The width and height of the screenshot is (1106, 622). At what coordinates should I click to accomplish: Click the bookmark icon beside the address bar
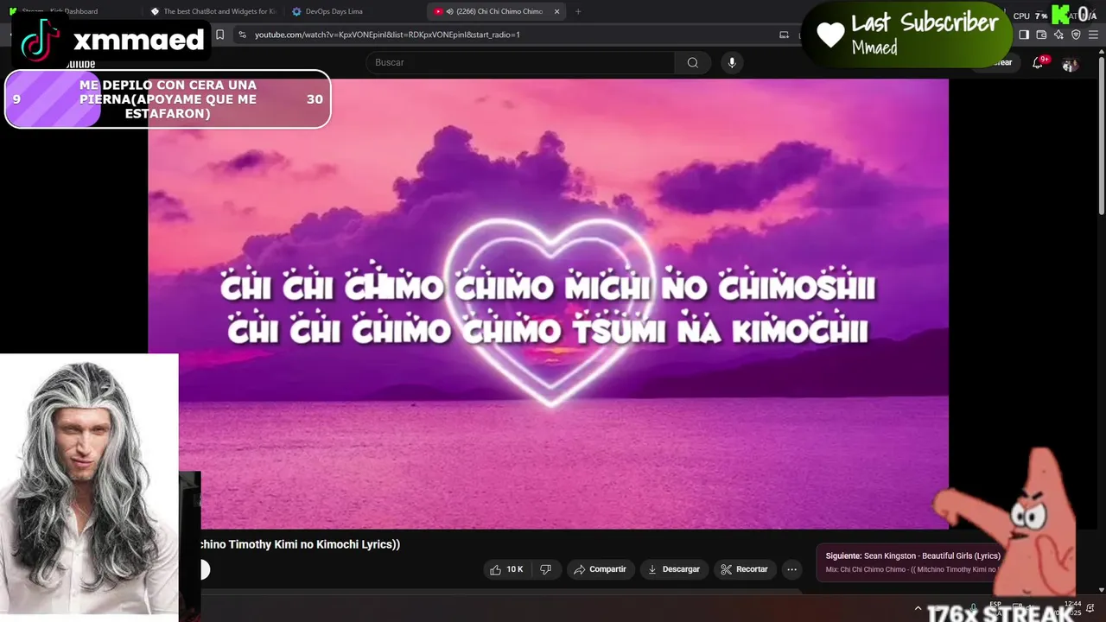pos(219,35)
